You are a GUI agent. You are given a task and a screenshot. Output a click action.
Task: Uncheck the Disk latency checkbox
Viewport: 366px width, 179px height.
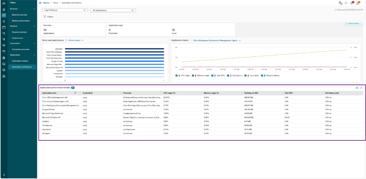click(x=228, y=75)
